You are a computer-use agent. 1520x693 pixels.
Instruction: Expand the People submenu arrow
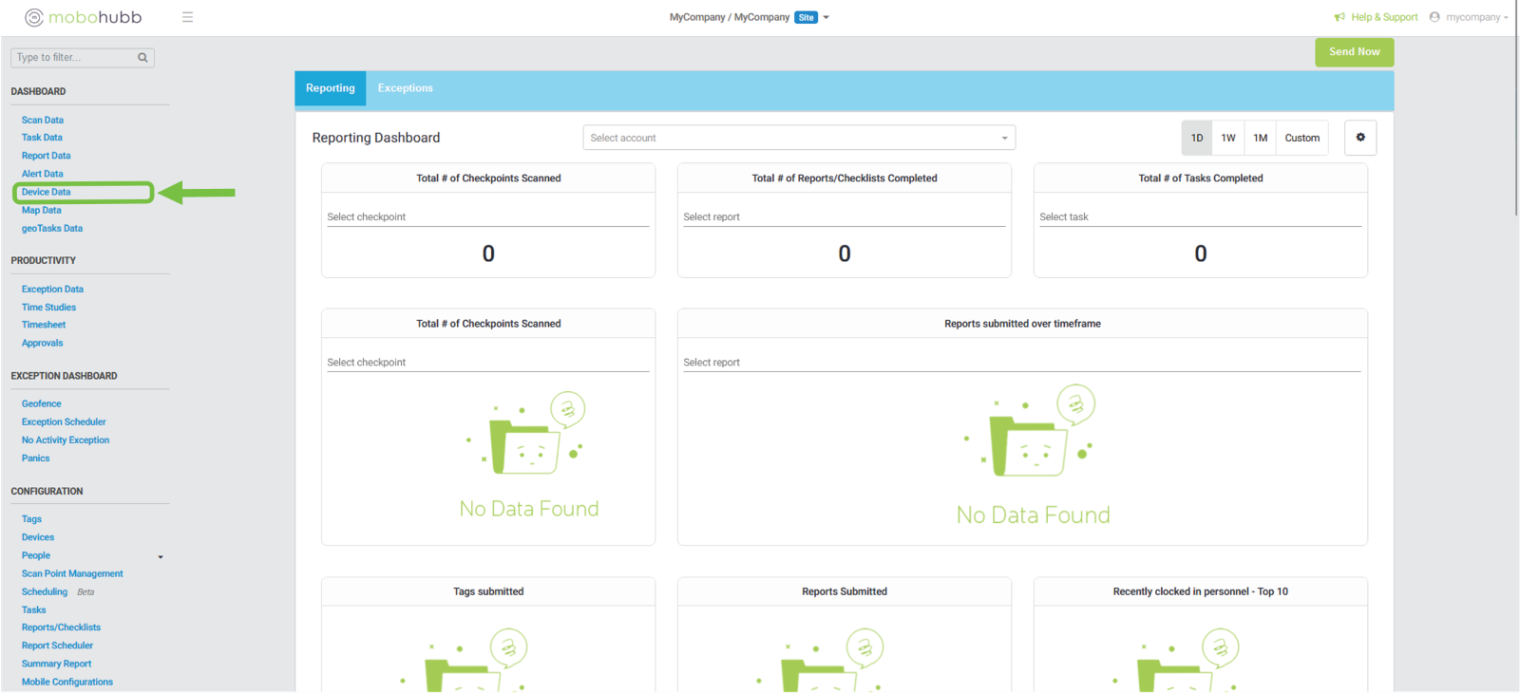(161, 556)
